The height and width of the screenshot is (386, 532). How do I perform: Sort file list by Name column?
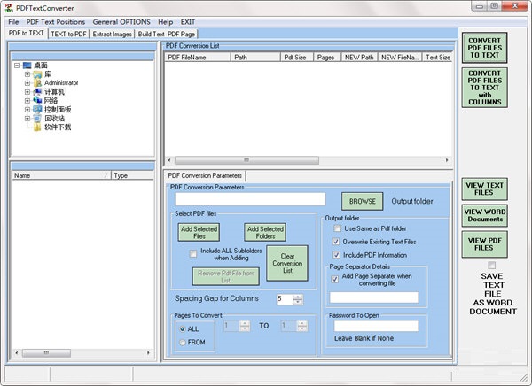coord(62,175)
